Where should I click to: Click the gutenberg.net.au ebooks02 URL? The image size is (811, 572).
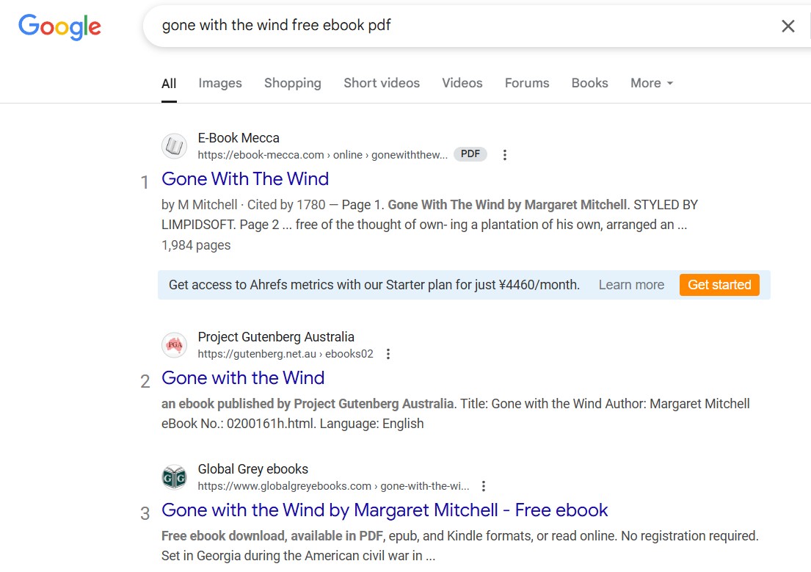tap(286, 354)
